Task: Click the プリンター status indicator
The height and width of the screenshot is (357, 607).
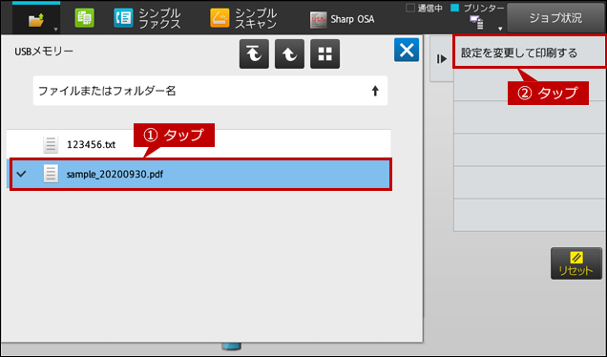Action: pos(477,9)
